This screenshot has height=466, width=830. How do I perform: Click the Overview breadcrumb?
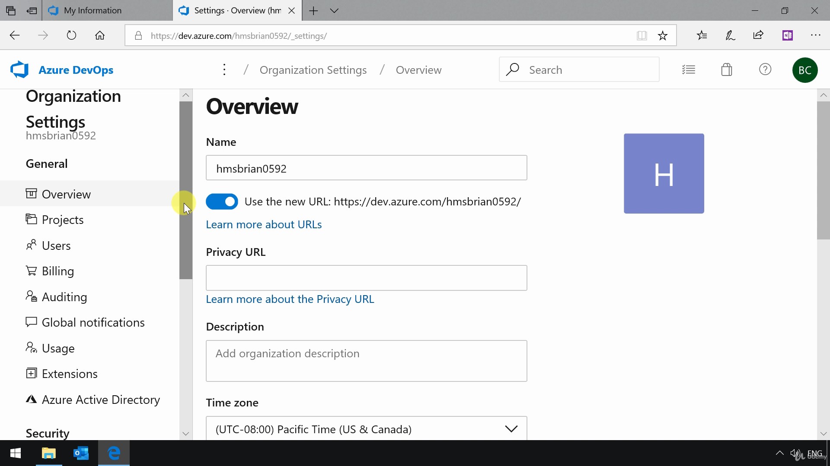(x=418, y=70)
